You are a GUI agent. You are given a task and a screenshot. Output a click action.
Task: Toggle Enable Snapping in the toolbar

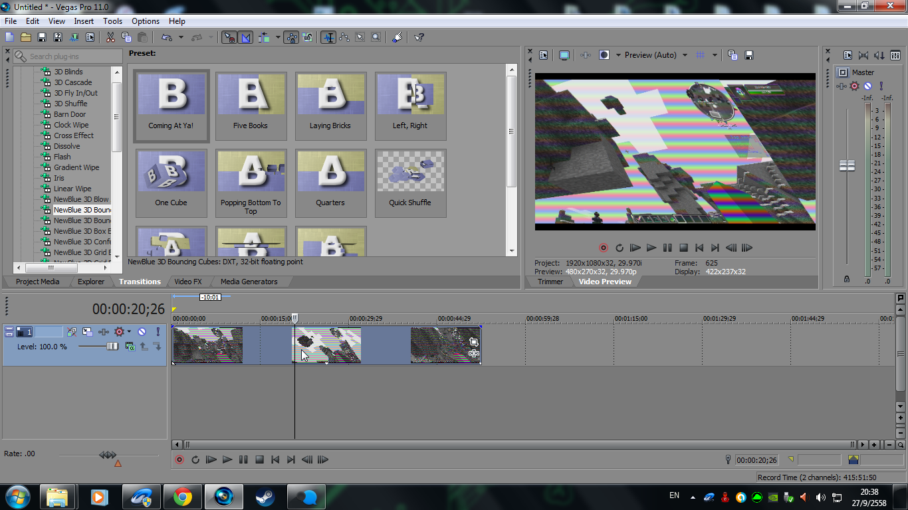point(228,38)
